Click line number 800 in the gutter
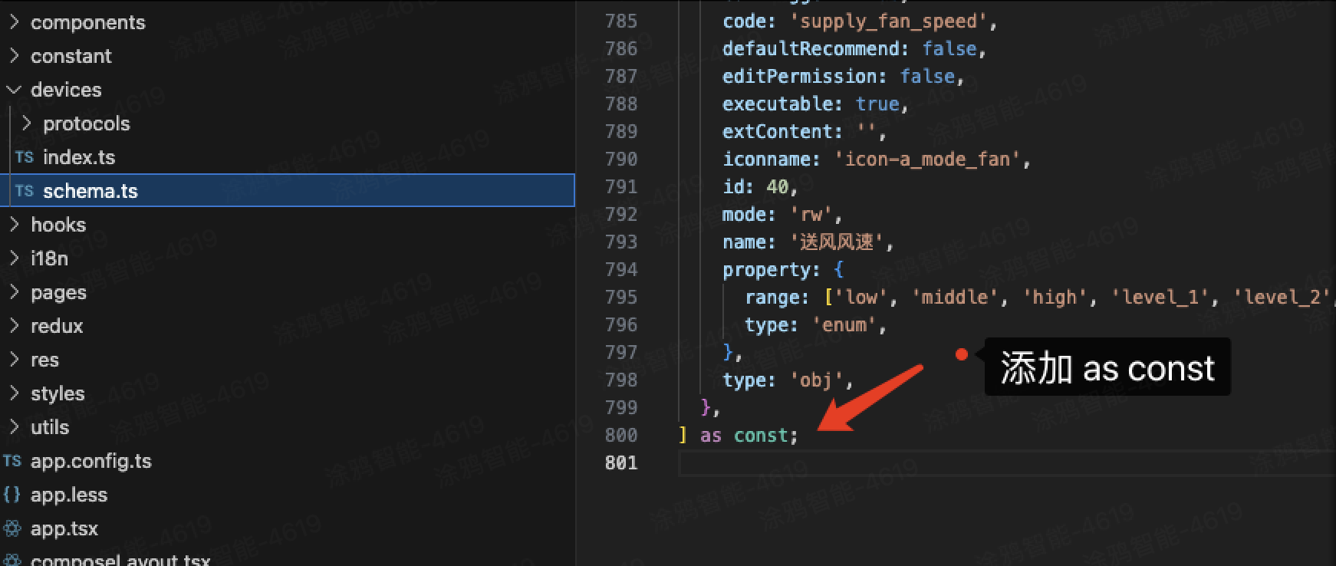The width and height of the screenshot is (1336, 566). pyautogui.click(x=620, y=435)
